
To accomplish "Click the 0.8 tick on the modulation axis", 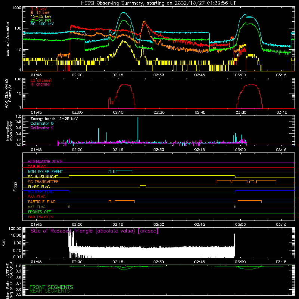I will pos(18,122).
